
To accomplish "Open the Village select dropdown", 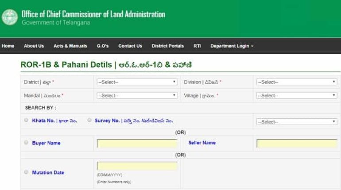I will pos(297,95).
